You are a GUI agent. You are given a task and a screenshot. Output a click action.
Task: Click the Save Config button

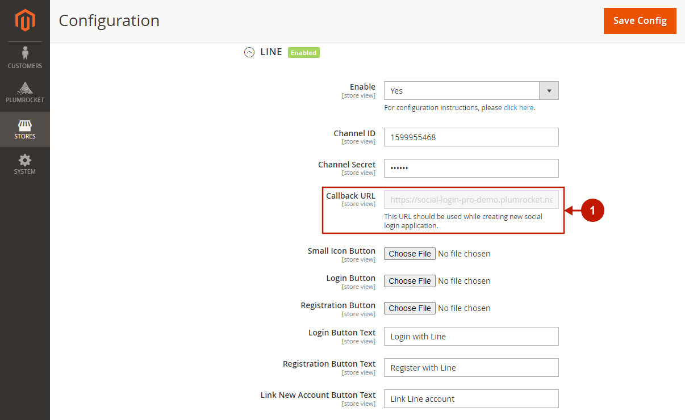pos(640,21)
